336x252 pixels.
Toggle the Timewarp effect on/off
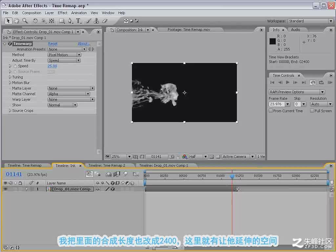(x=10, y=44)
